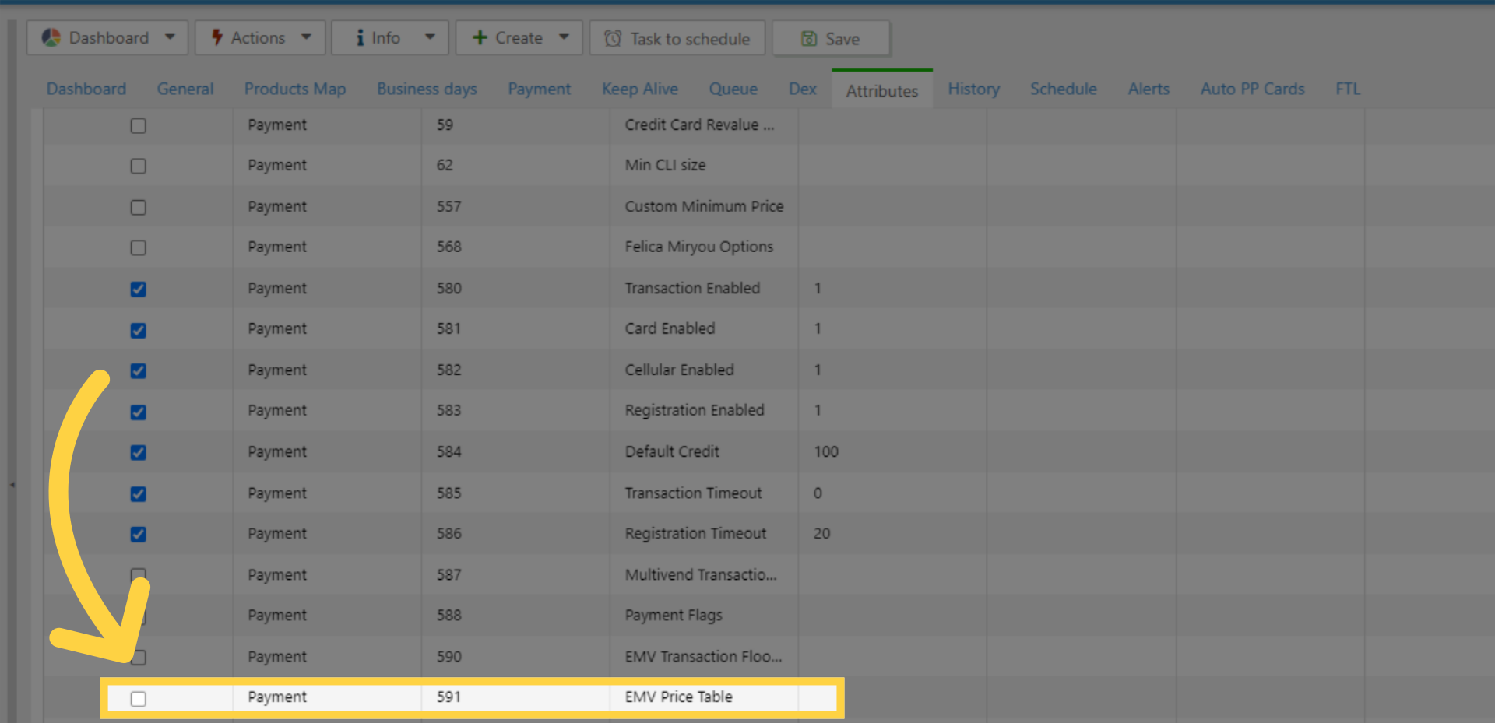Click the Create plus icon

(480, 37)
